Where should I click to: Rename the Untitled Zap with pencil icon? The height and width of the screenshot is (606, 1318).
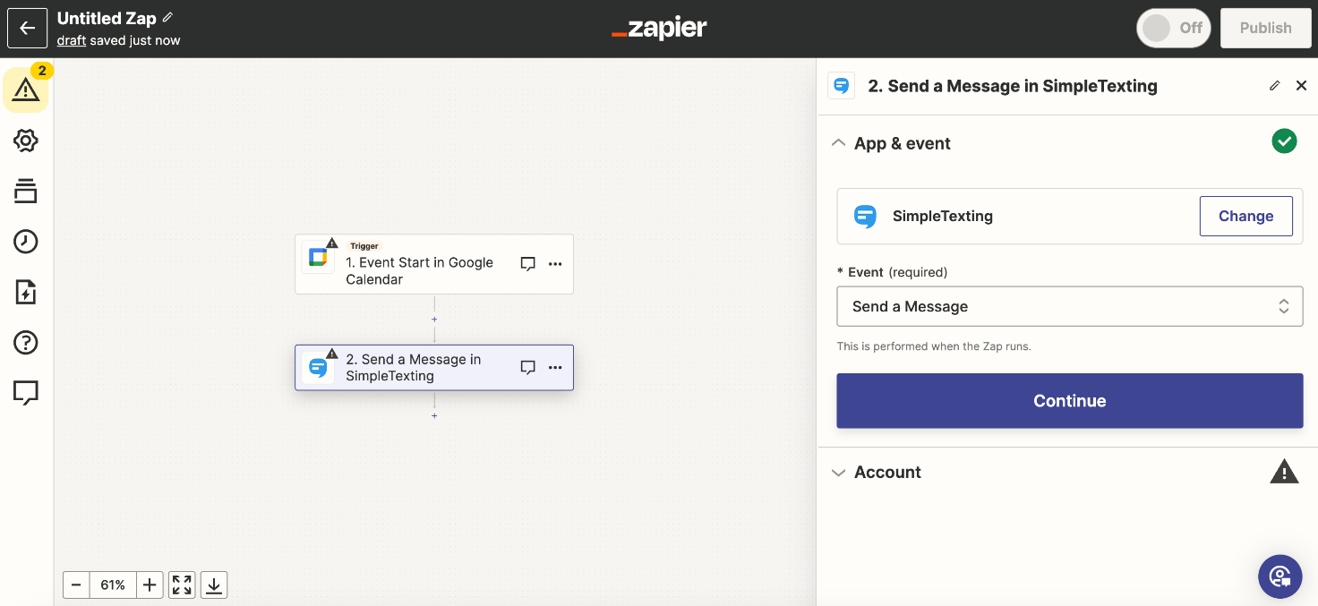pyautogui.click(x=167, y=18)
